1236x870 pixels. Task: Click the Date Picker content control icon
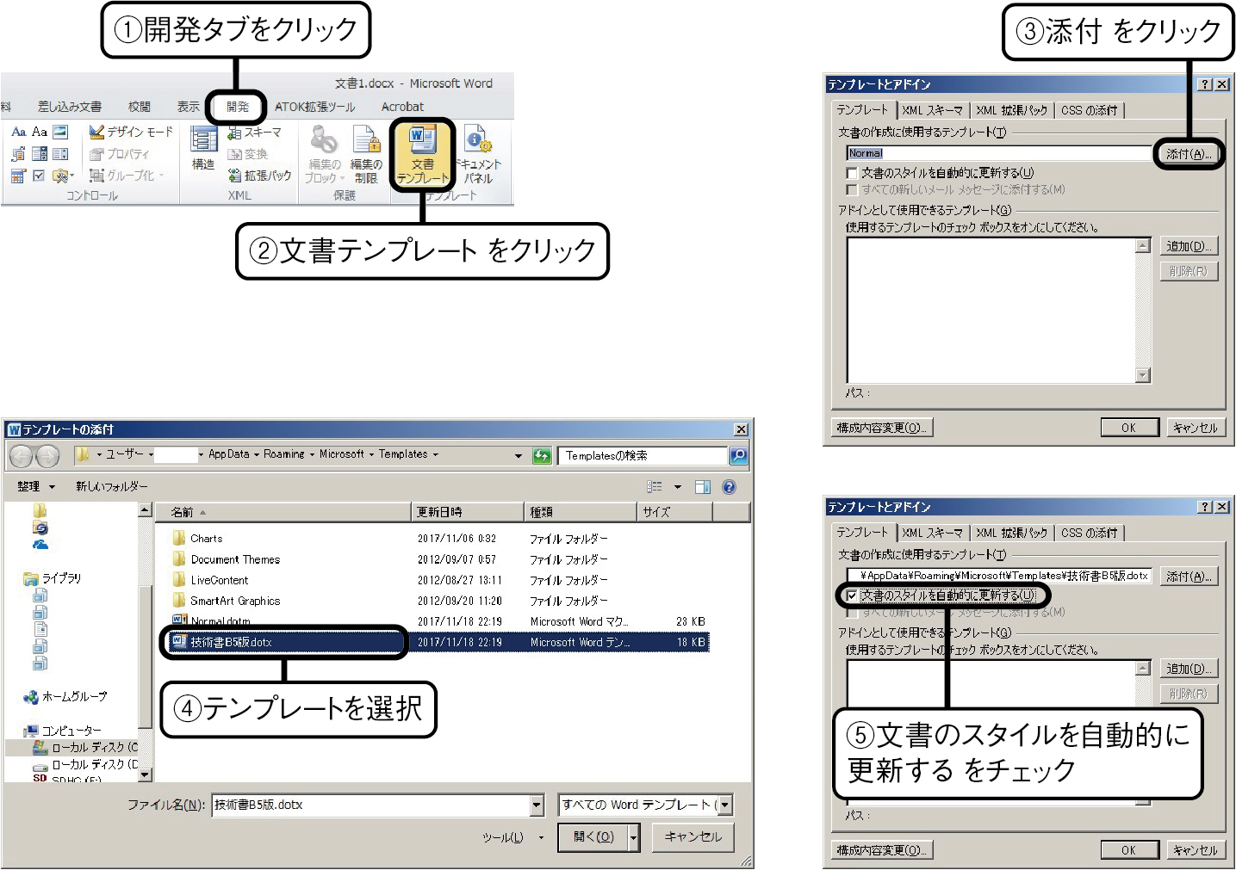pyautogui.click(x=18, y=176)
